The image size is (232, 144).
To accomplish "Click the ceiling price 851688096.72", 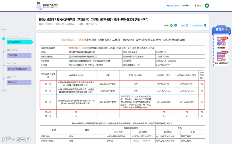I will (x=163, y=65).
